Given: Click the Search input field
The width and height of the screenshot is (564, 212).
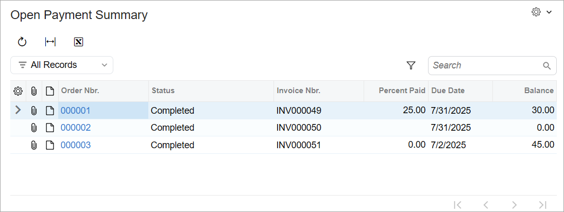Looking at the screenshot, I should 486,65.
